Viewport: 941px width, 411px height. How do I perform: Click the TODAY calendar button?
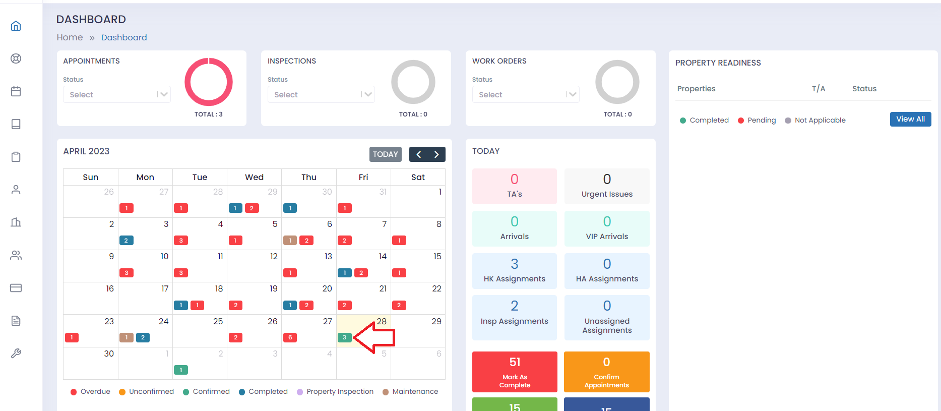click(x=385, y=154)
